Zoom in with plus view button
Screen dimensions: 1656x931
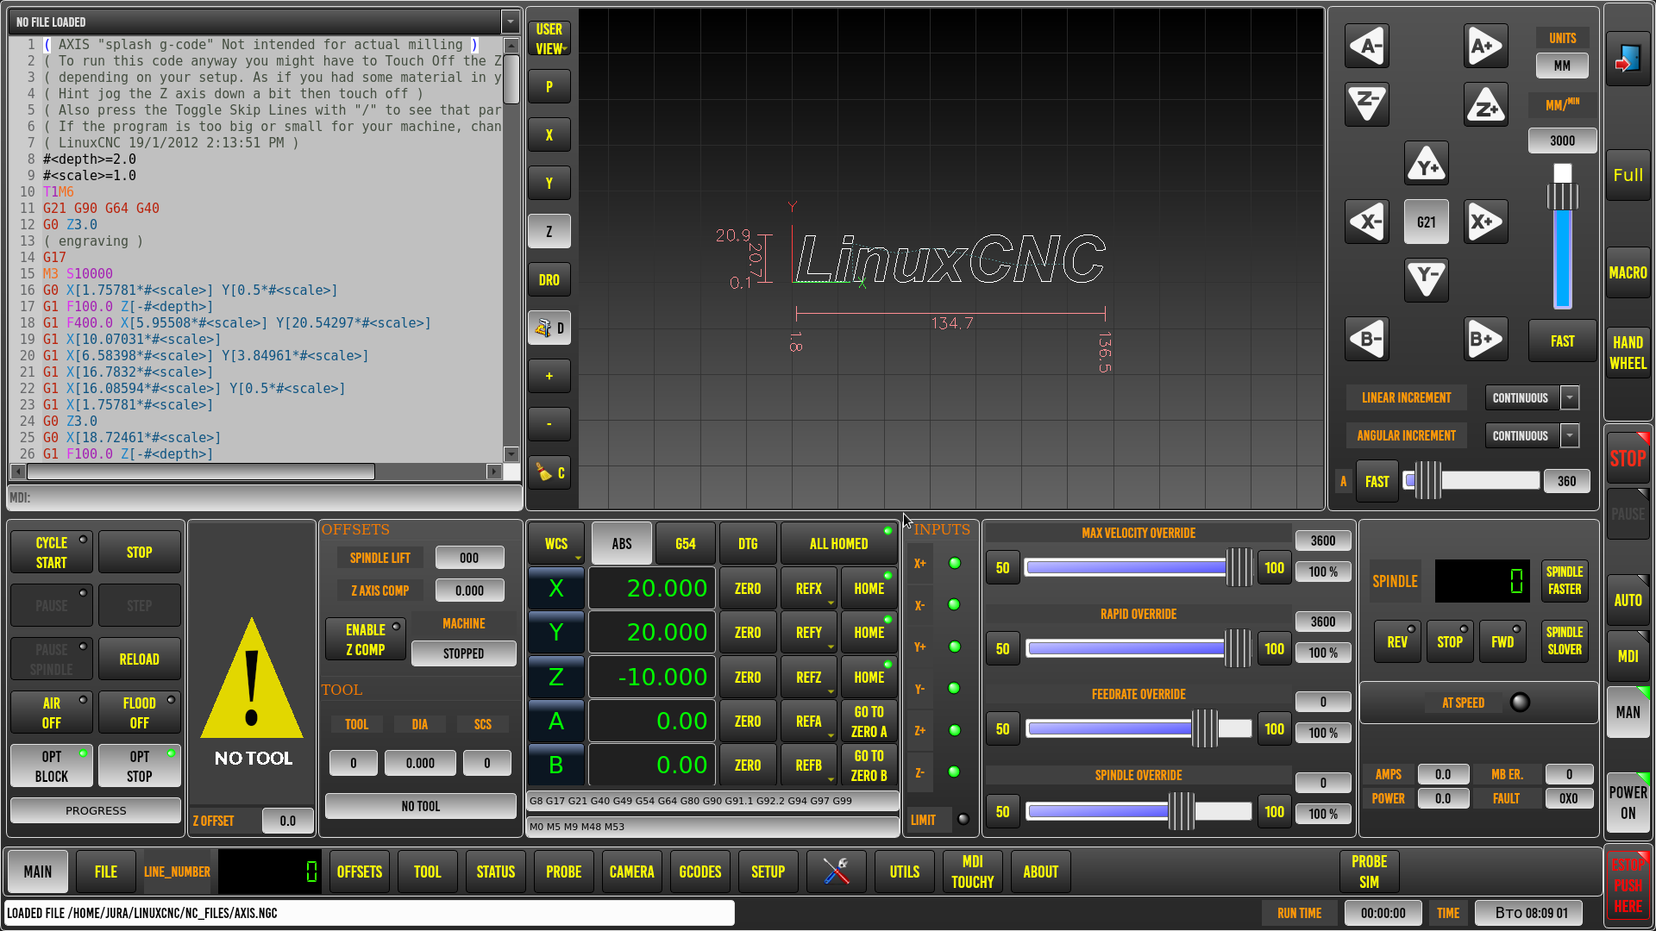click(549, 377)
